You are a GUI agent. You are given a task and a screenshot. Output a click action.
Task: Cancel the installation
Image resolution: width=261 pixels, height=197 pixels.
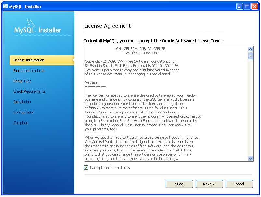tap(239, 184)
